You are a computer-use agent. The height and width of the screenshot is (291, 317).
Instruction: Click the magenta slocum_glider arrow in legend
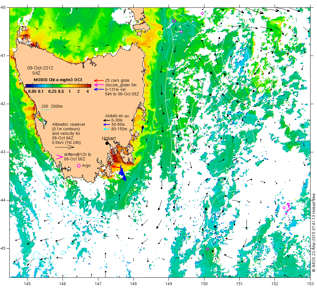point(99,85)
